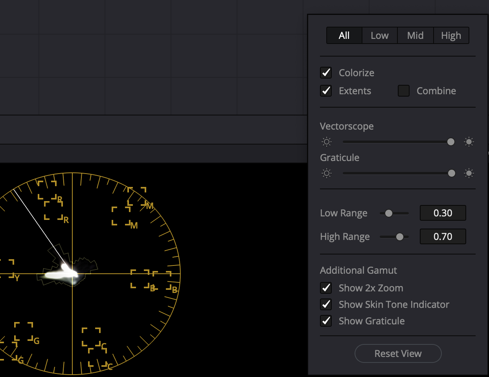Click the bright sun icon for Vectorscope

[469, 142]
